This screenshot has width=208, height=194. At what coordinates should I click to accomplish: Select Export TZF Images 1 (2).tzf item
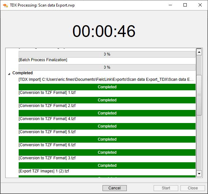pos(44,171)
